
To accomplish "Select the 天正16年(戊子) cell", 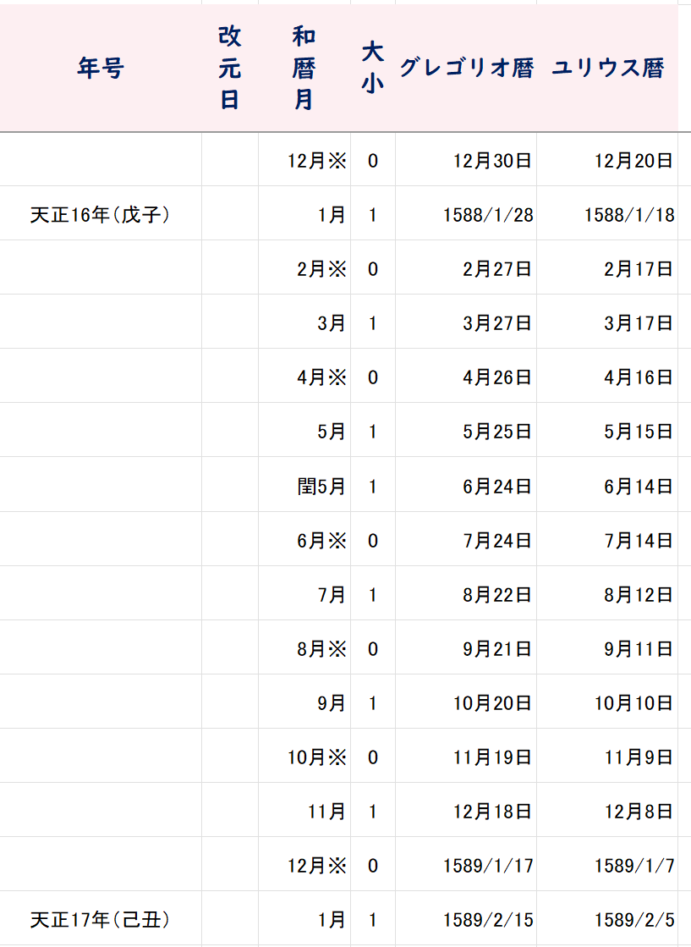I will [x=100, y=214].
